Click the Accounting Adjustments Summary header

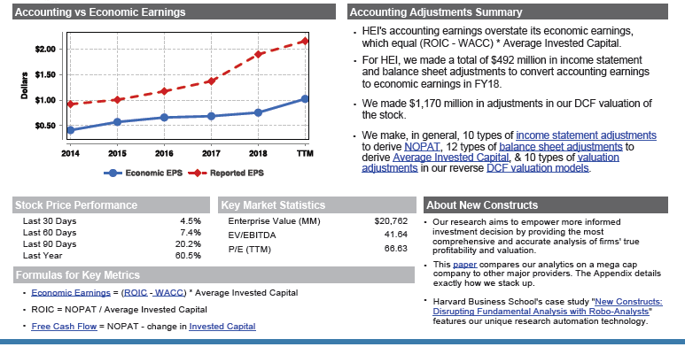coord(508,12)
